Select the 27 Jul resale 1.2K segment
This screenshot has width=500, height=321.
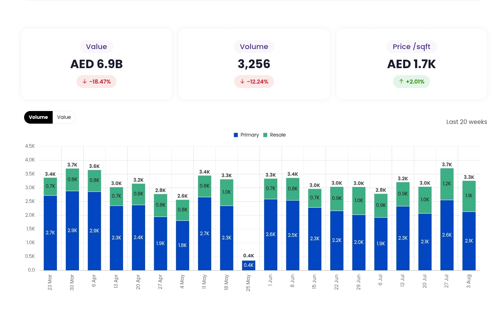[x=447, y=184]
